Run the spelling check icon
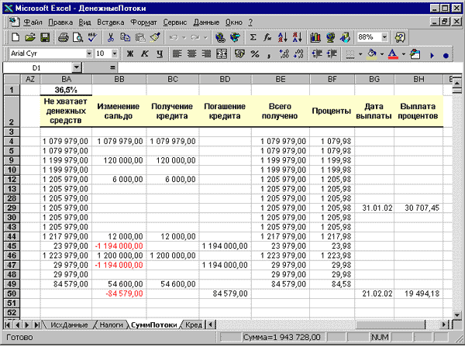The image size is (465, 347). 92,38
